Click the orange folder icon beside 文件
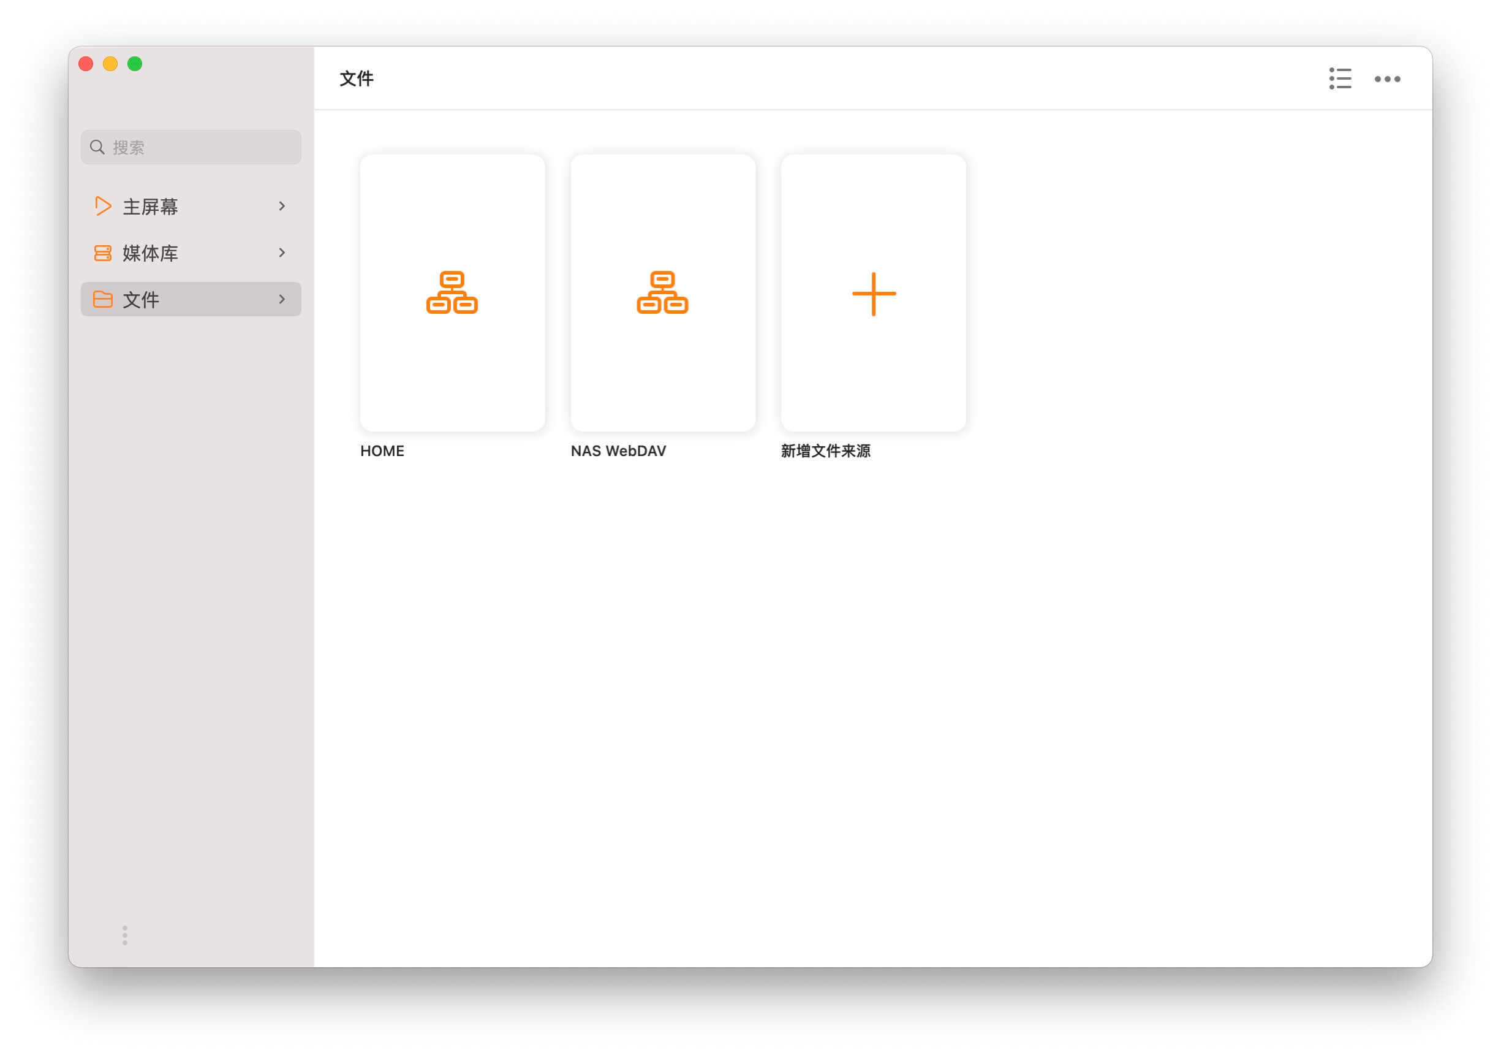The height and width of the screenshot is (1058, 1501). 103,300
